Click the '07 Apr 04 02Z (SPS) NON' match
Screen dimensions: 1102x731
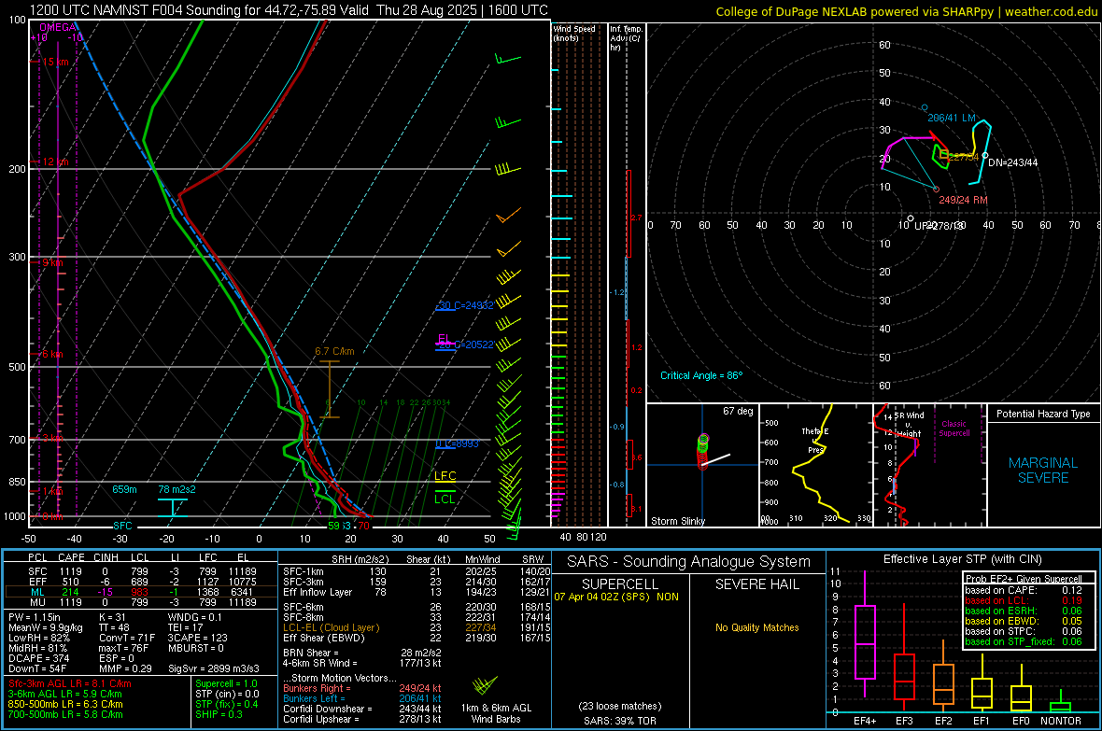point(616,597)
